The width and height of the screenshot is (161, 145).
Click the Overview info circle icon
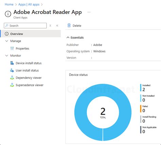pyautogui.click(x=6, y=34)
